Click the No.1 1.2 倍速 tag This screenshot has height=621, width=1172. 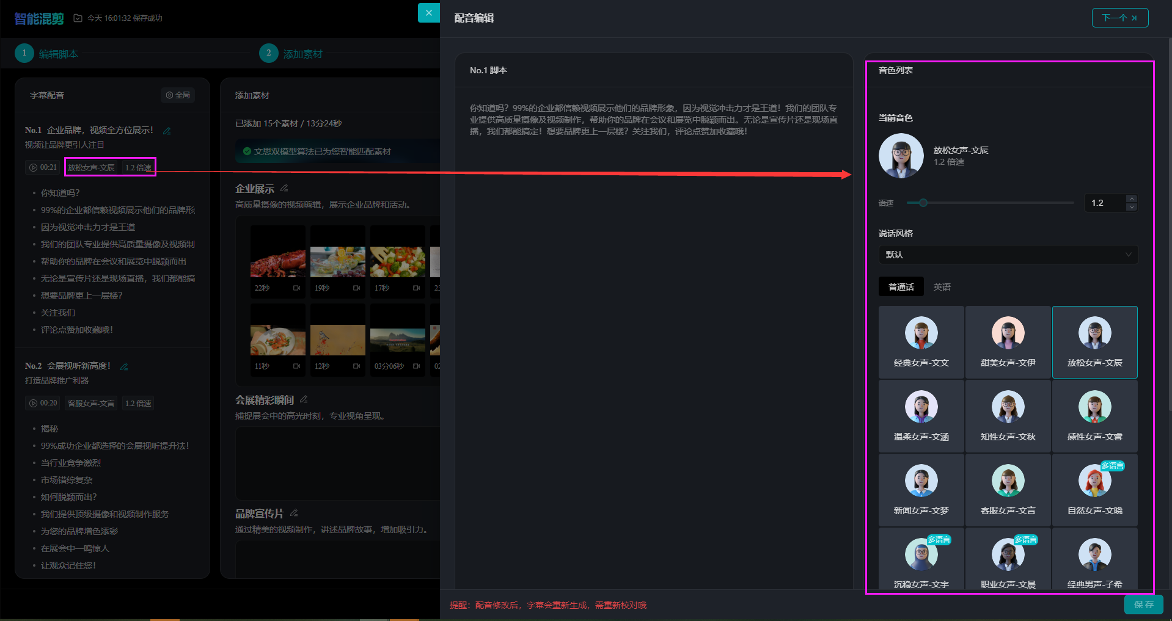pos(138,167)
